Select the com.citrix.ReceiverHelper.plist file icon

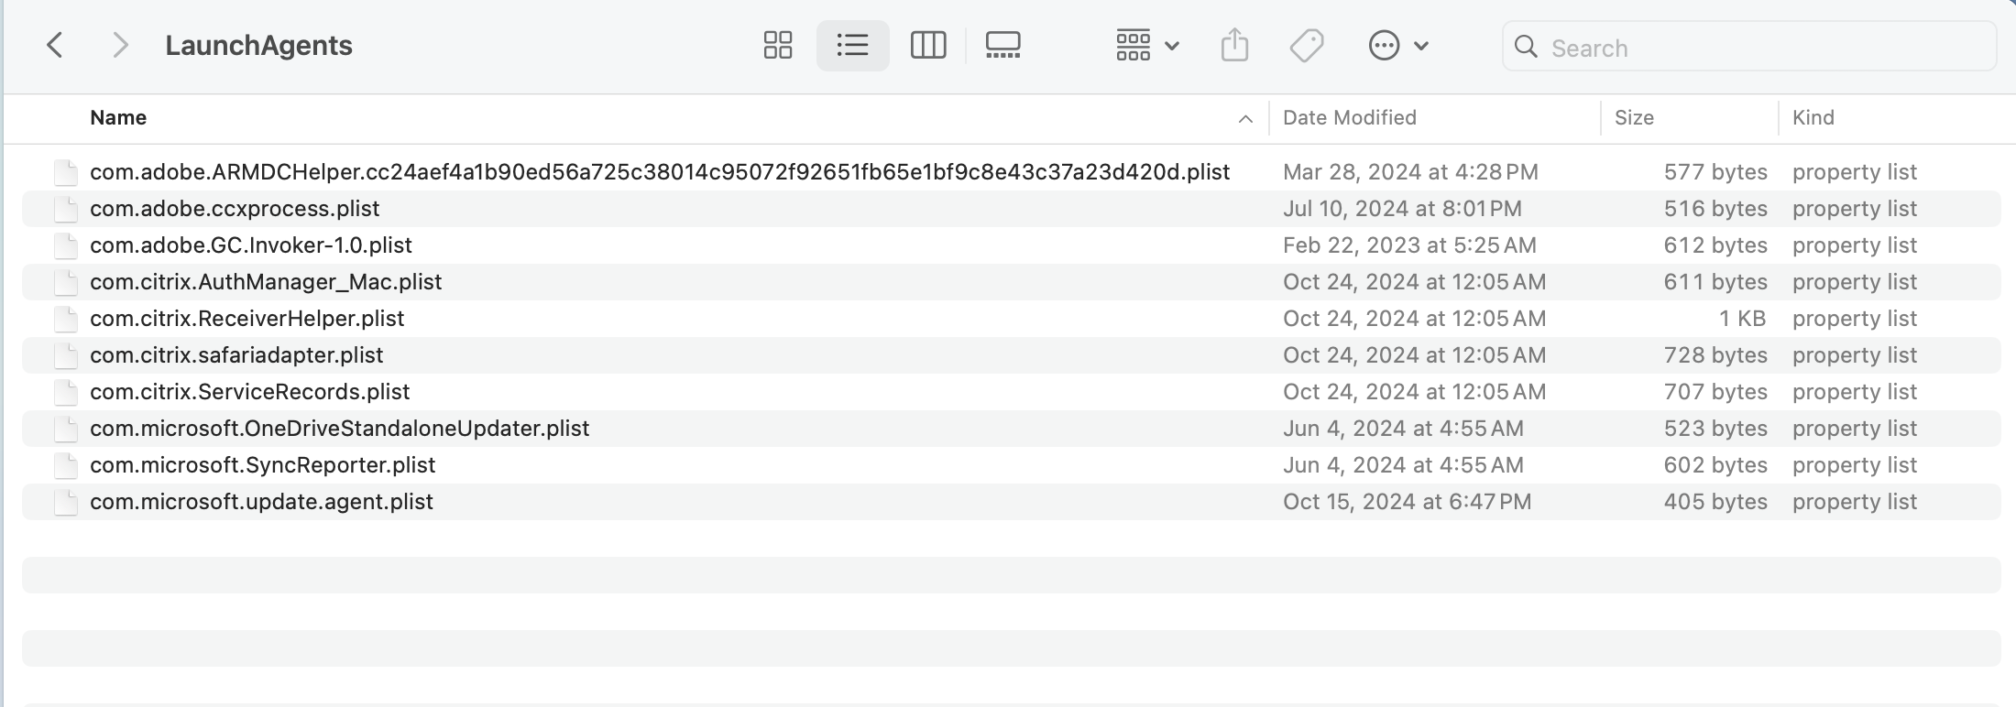coord(65,319)
